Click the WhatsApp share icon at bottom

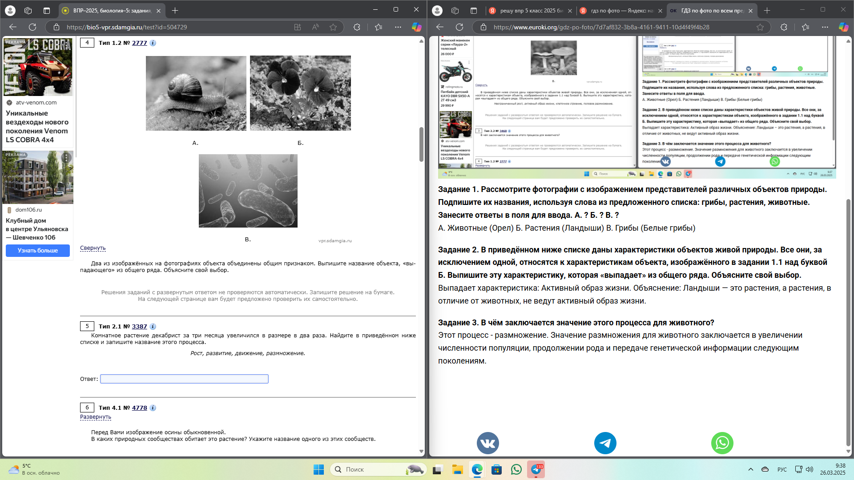722,443
